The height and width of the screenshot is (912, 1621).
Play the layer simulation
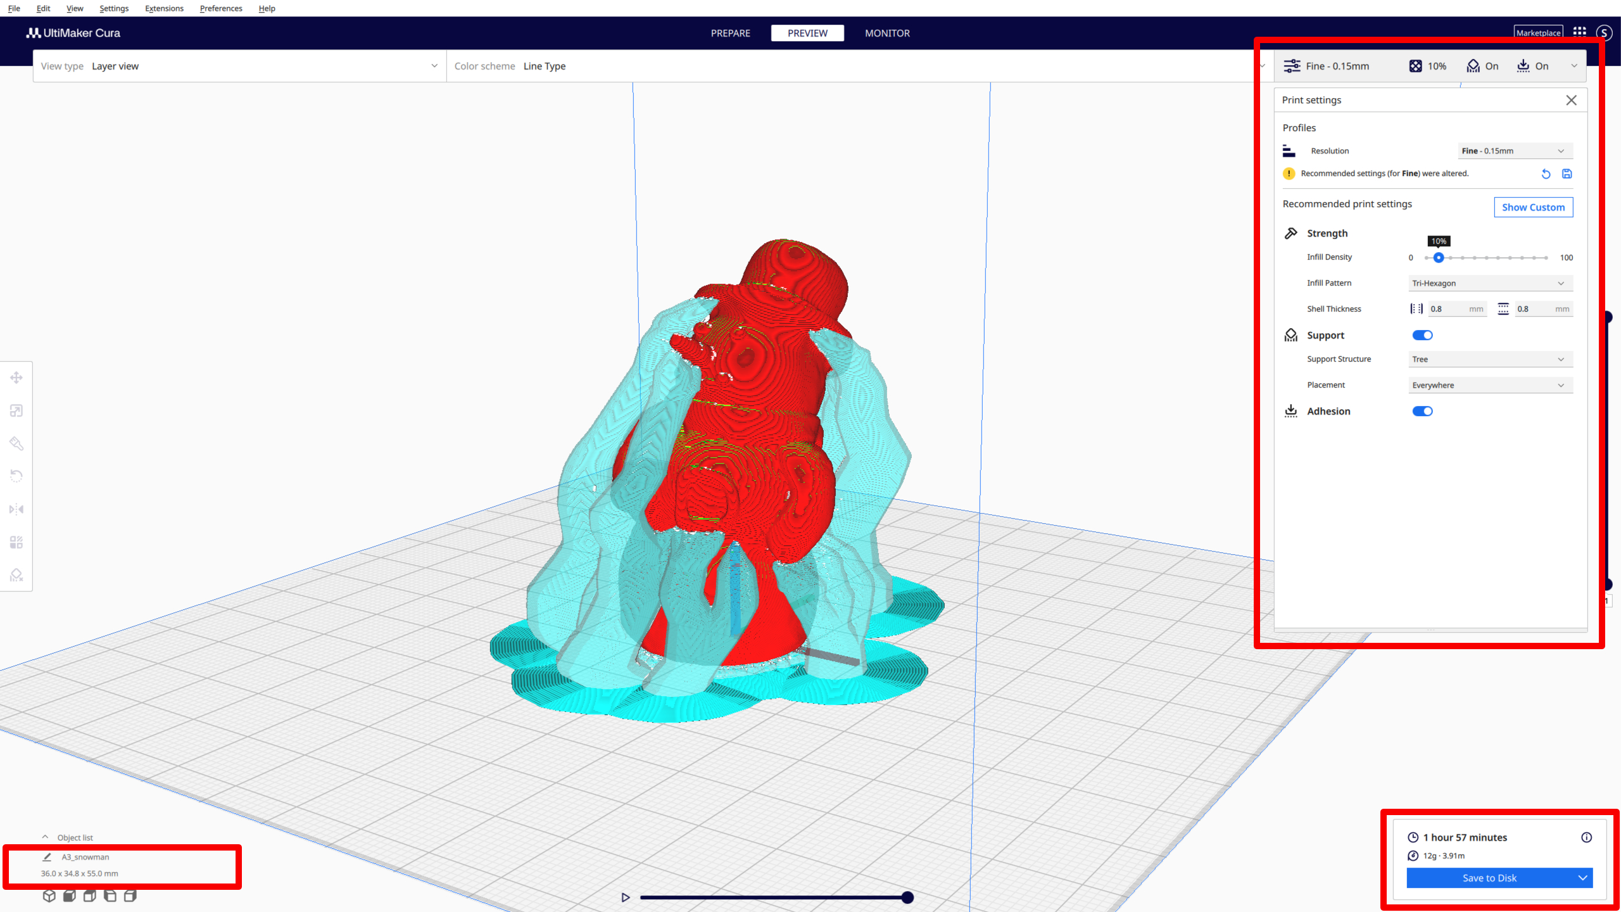[x=626, y=897]
